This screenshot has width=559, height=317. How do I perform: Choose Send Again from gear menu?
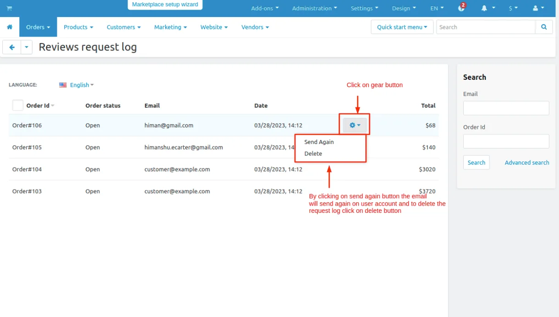[x=319, y=142]
